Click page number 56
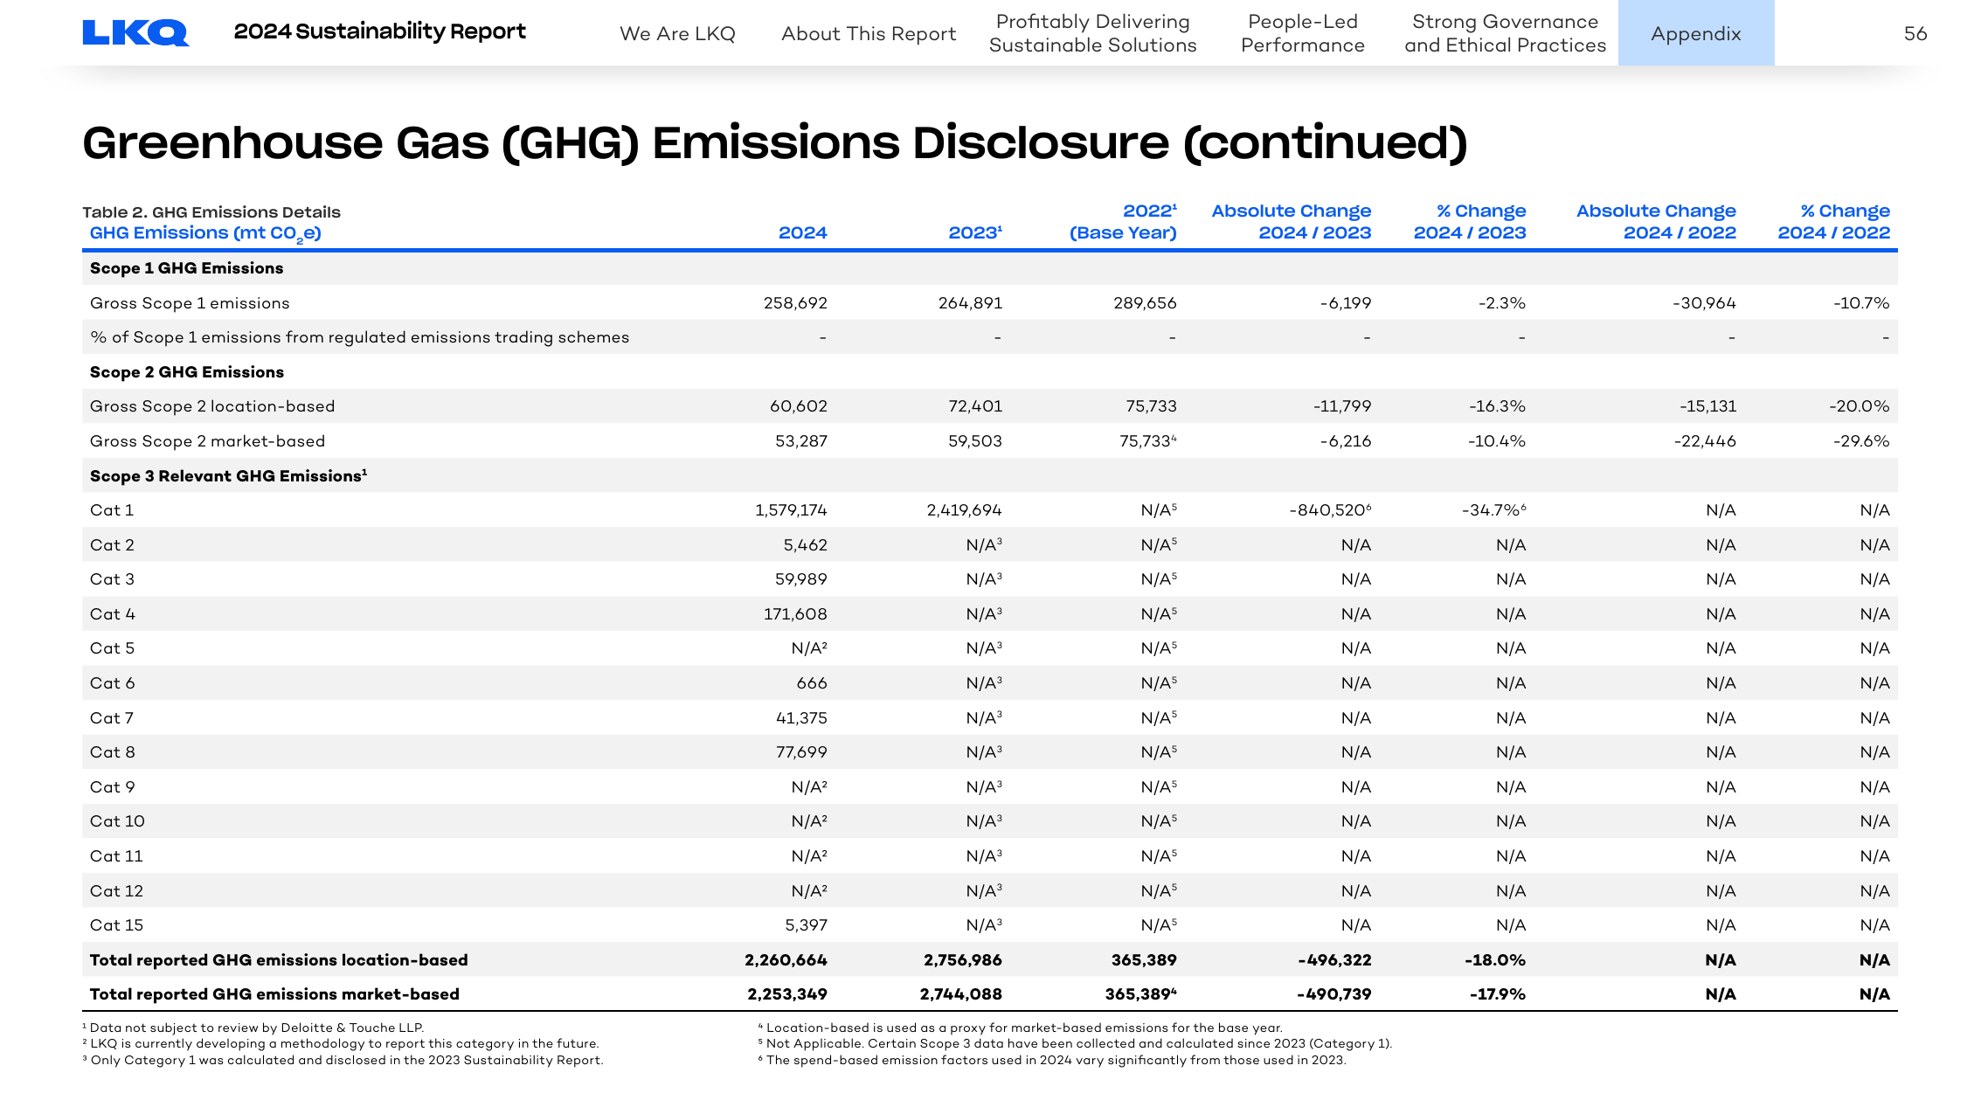1981x1114 pixels. (1915, 33)
